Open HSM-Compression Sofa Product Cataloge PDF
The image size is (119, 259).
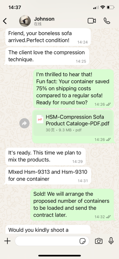(73, 123)
